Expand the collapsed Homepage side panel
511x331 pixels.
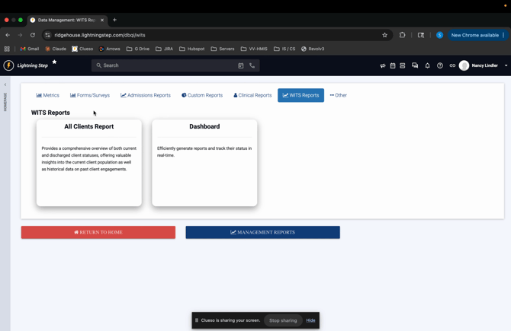[x=5, y=84]
